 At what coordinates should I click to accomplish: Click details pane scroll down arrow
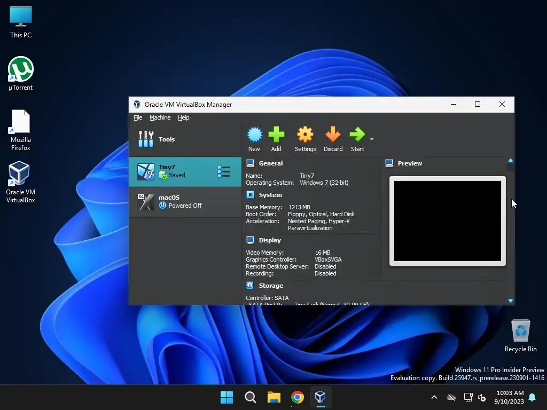pyautogui.click(x=511, y=301)
